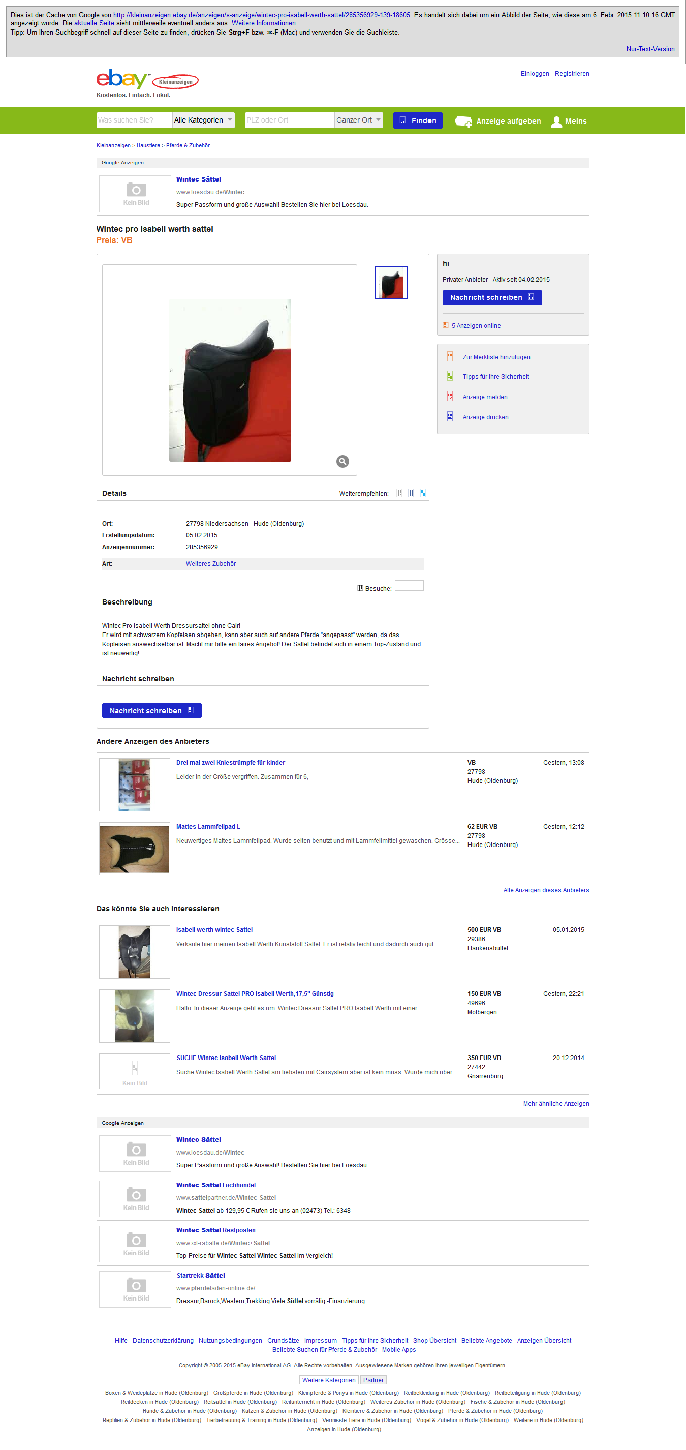The width and height of the screenshot is (686, 1450).
Task: Click the Merkliste icon beside Zur Merkliste hinzufügen
Action: tap(450, 357)
